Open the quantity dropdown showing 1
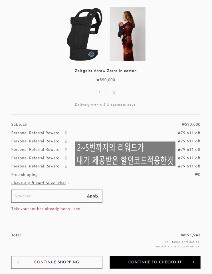The width and height of the screenshot is (212, 274). 102,92
